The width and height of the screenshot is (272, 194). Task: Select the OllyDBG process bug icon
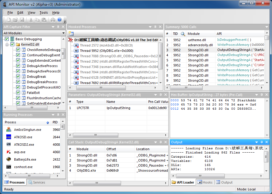pyautogui.click(x=71, y=40)
